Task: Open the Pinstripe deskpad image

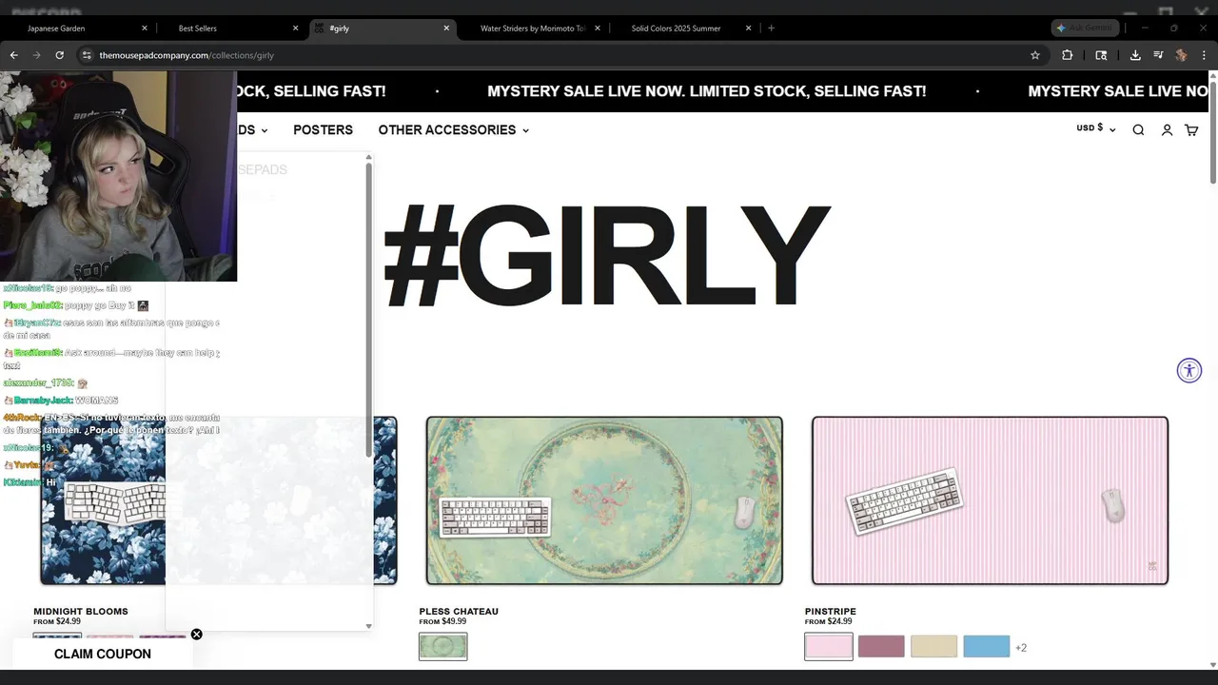Action: click(x=990, y=500)
